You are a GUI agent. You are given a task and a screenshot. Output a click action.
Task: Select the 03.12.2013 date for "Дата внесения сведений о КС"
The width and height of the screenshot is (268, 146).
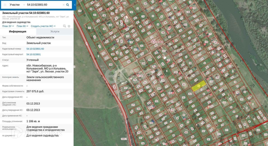pyautogui.click(x=33, y=104)
